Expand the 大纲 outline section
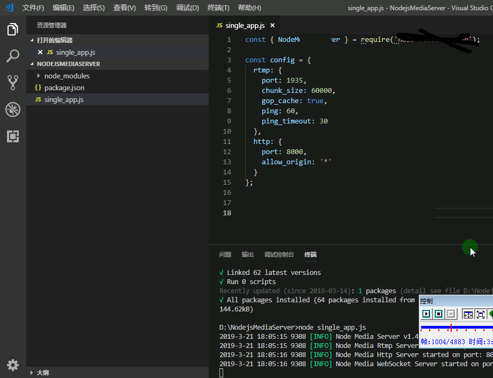The image size is (493, 378). [x=32, y=373]
